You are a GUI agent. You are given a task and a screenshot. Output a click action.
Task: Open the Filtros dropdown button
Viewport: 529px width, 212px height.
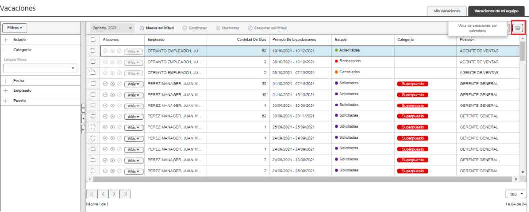click(15, 28)
